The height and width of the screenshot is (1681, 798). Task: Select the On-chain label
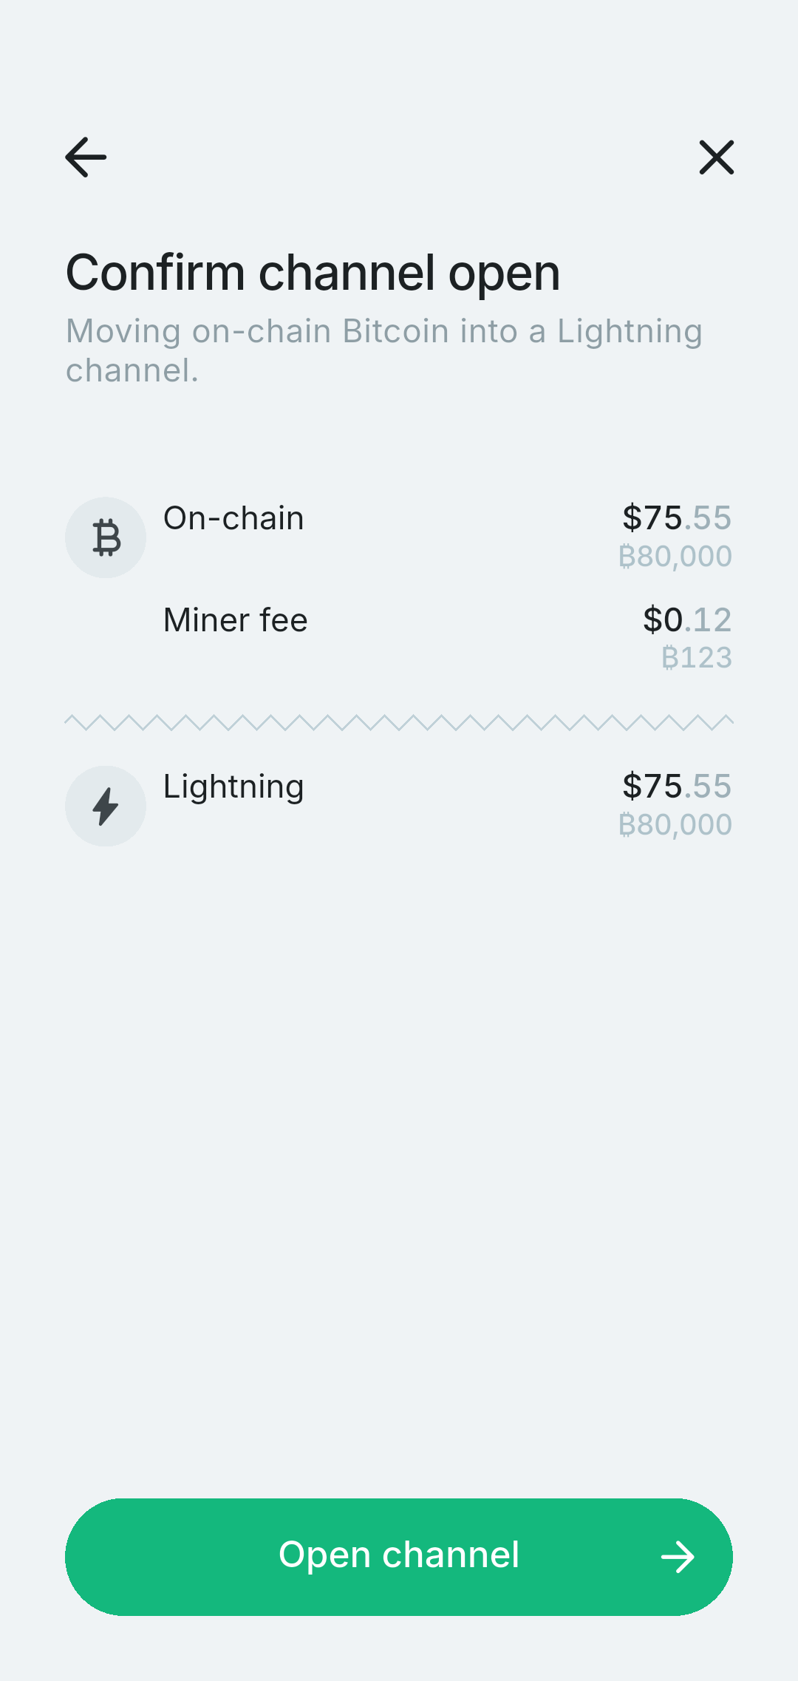coord(233,518)
